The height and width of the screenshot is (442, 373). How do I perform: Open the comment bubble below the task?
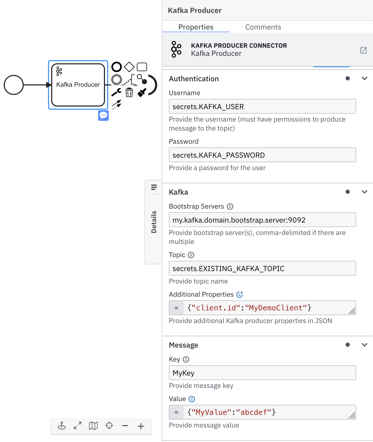point(103,115)
